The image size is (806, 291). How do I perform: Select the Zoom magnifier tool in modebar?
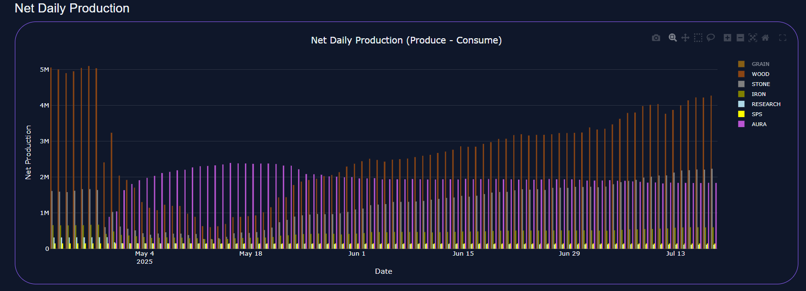(673, 38)
